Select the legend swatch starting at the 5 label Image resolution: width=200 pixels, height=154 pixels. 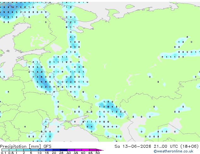pos(34,150)
